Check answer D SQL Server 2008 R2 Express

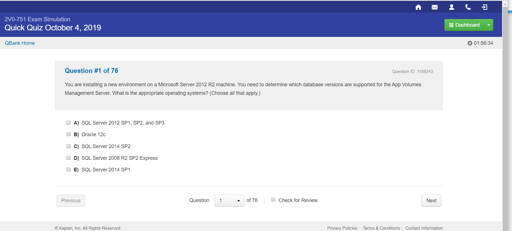tap(68, 158)
